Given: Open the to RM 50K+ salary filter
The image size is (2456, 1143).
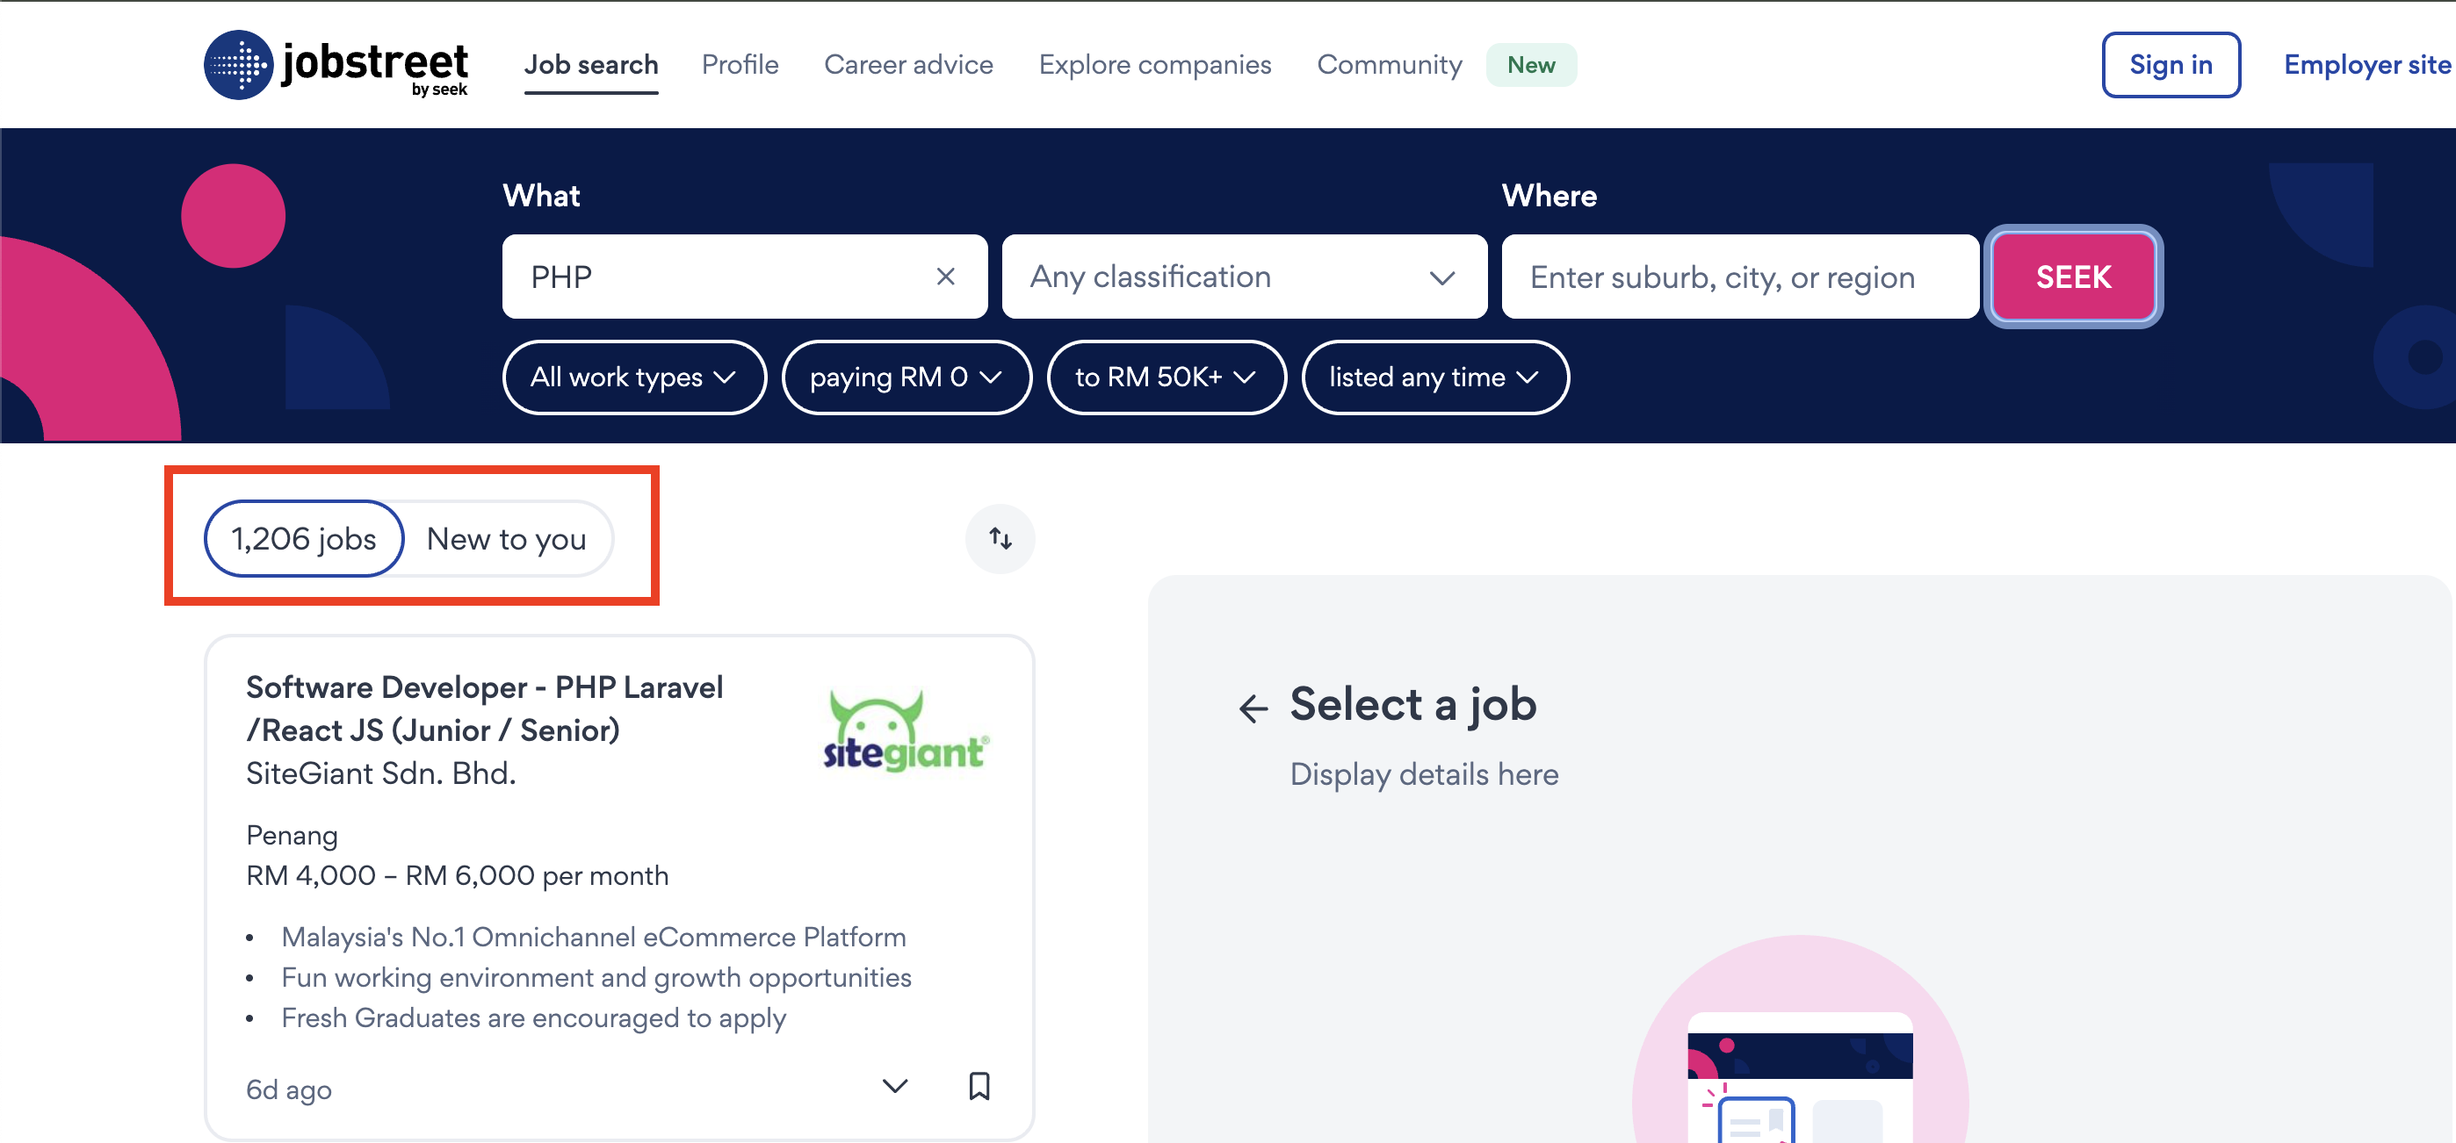Looking at the screenshot, I should 1166,377.
